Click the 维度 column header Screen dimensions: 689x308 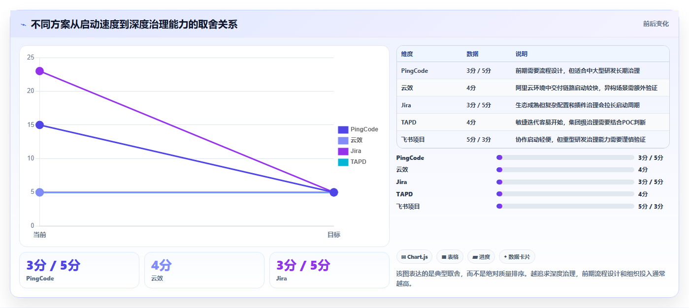[x=407, y=54]
